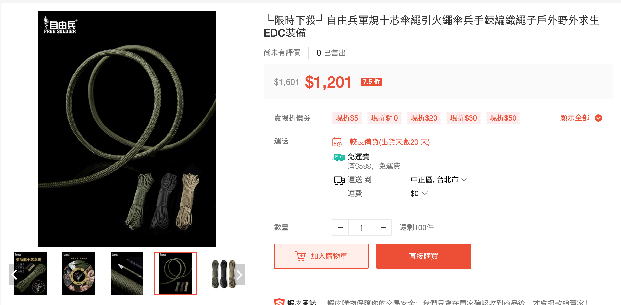Viewport: 621px width, 305px height.
Task: Select the 現折$50 shop voucher
Action: click(x=503, y=118)
